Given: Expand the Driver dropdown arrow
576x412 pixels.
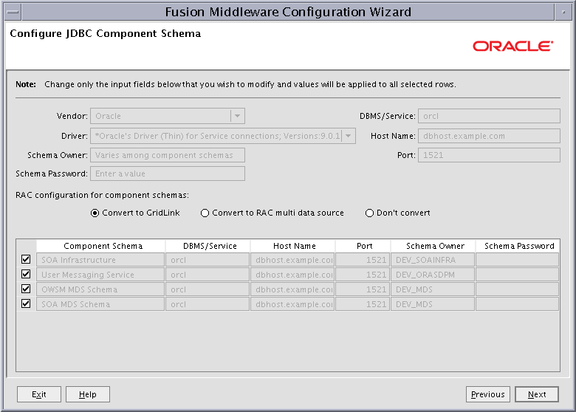Looking at the screenshot, I should pos(349,136).
